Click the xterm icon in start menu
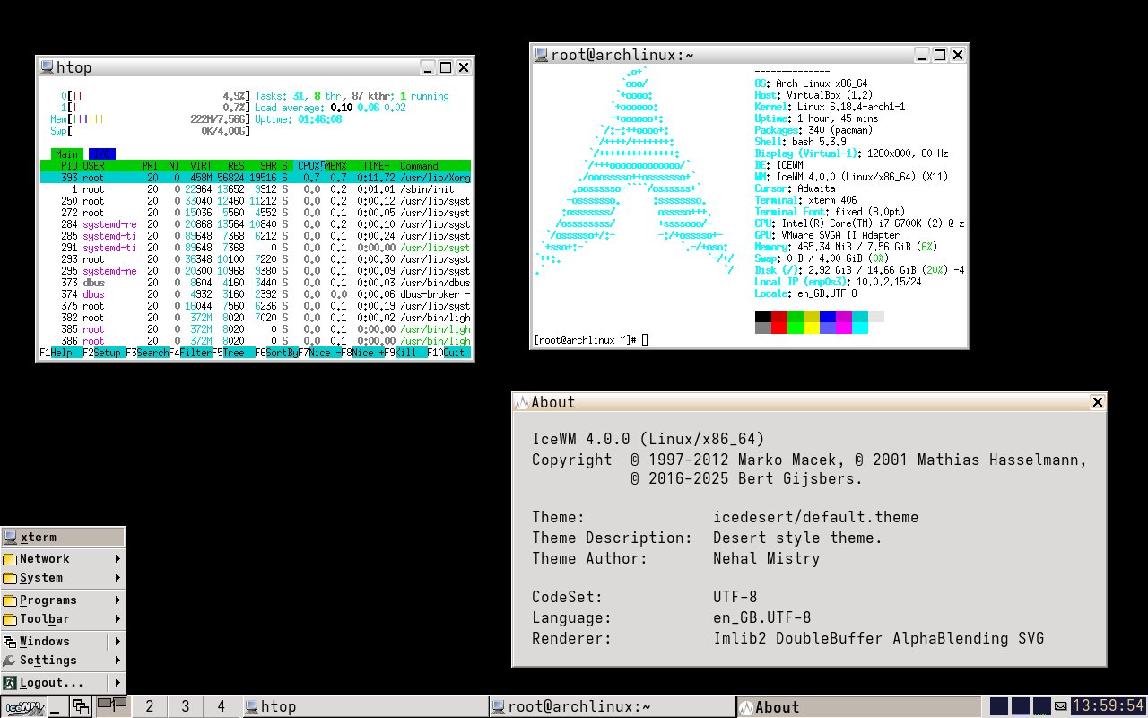The width and height of the screenshot is (1148, 718). tap(11, 537)
